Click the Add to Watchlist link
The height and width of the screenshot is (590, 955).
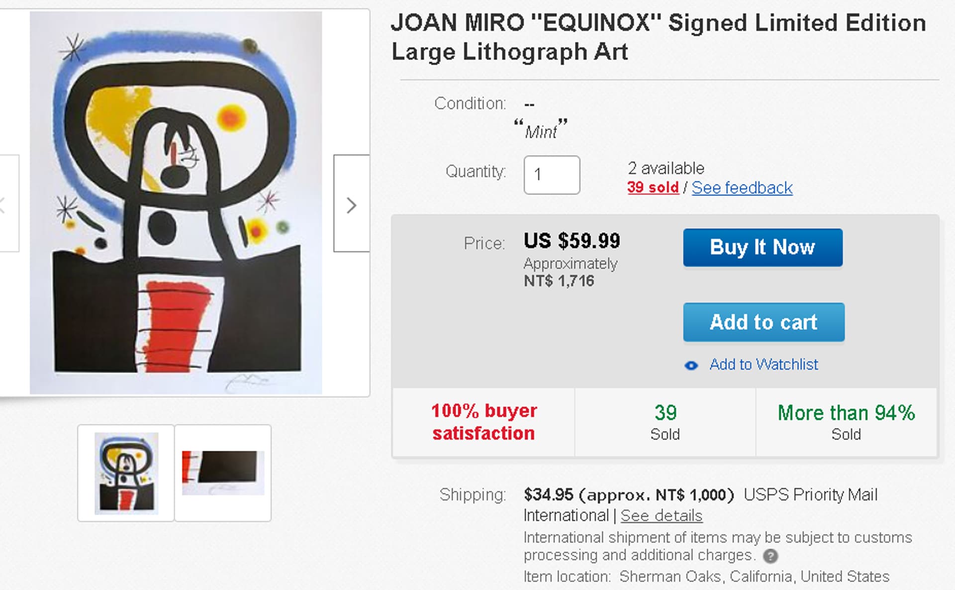click(764, 365)
